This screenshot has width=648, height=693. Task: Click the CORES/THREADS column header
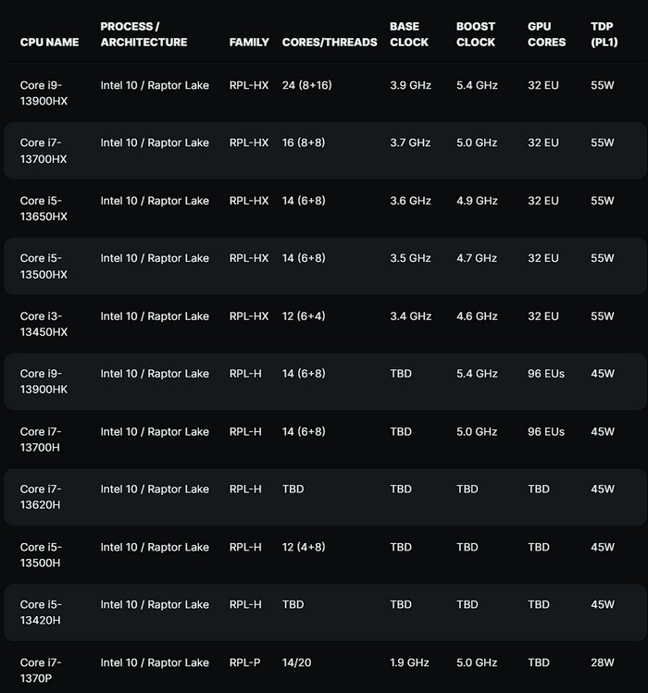(x=330, y=42)
